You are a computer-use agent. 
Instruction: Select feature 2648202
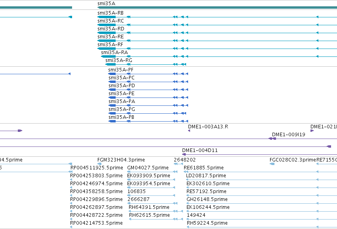pyautogui.click(x=185, y=160)
